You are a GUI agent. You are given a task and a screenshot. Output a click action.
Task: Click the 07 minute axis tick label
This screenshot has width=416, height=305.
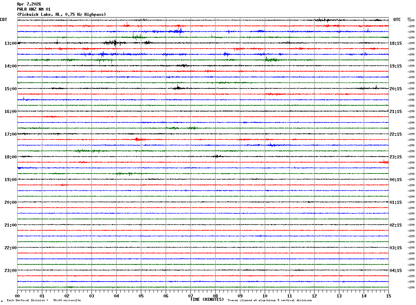(x=190, y=296)
